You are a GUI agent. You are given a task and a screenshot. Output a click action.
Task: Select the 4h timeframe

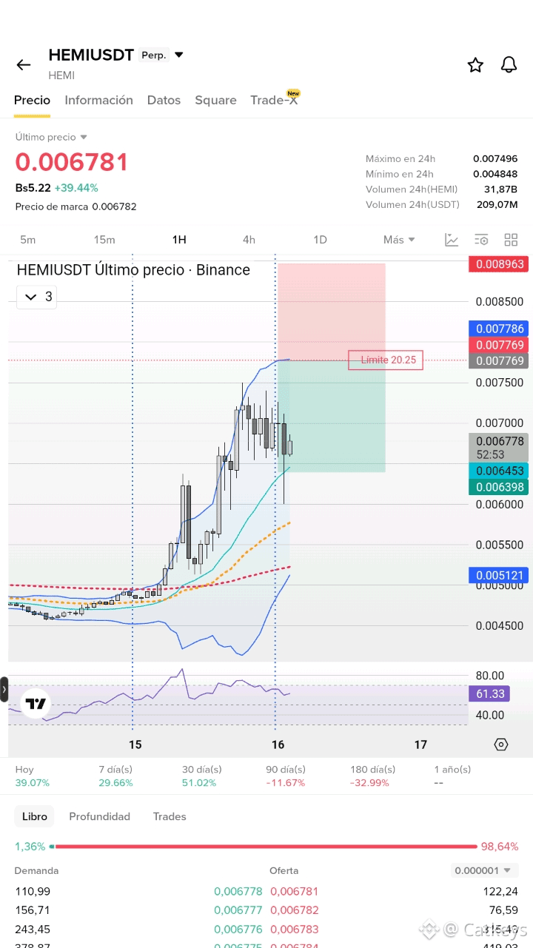pos(249,240)
